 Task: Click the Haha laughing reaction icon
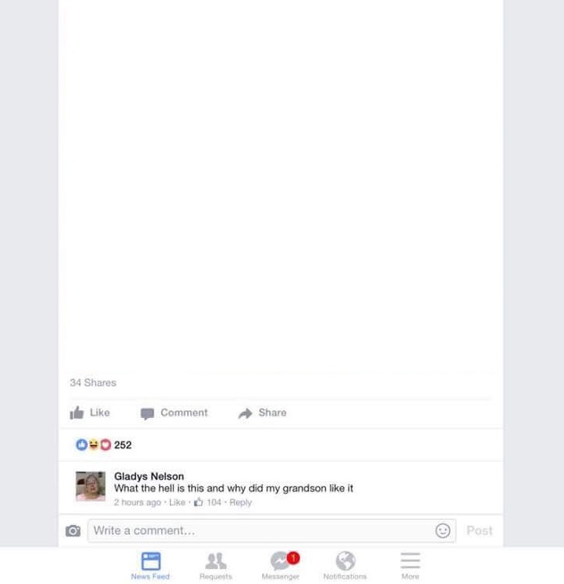[94, 445]
